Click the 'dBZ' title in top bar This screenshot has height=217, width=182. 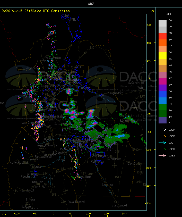coord(91,4)
